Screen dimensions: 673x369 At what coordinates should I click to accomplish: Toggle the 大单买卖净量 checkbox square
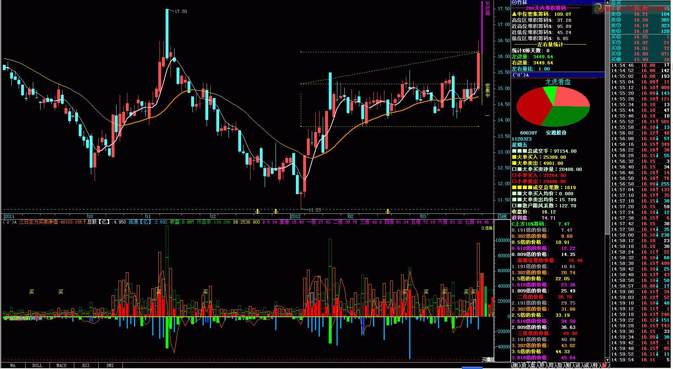tap(514, 169)
